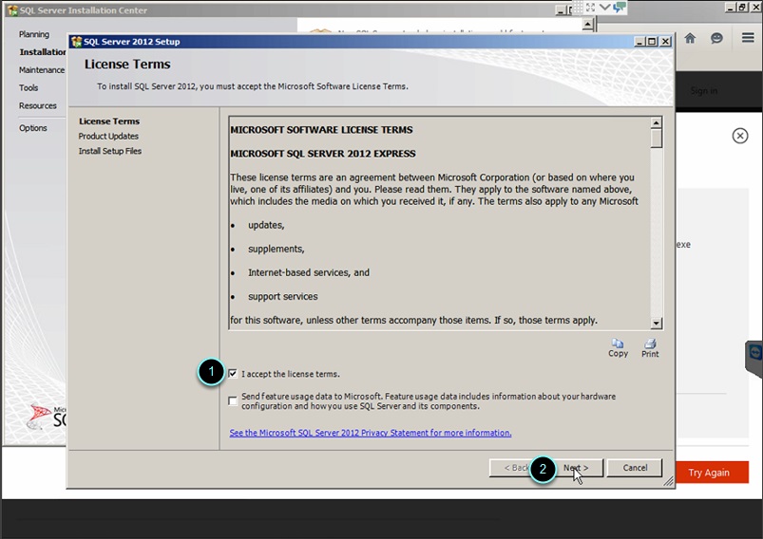Click the SQL Server 2012 Setup title icon
Screen dimensions: 763x539
(76, 42)
